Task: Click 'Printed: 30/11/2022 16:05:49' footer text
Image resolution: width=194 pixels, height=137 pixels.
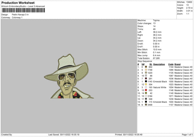Action: [x=129, y=134]
